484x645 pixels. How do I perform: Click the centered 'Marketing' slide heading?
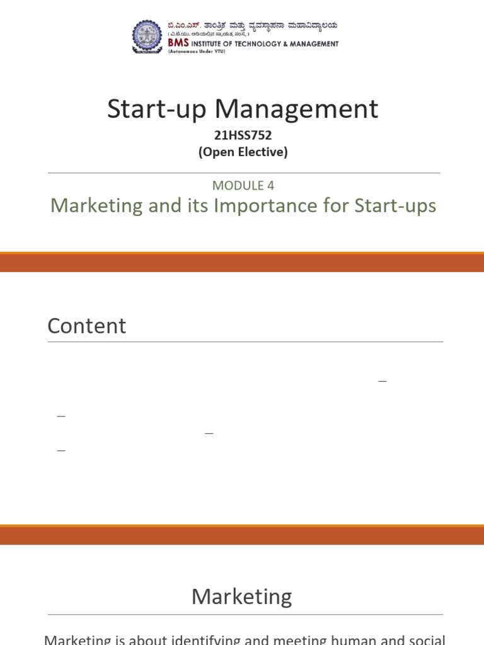pyautogui.click(x=242, y=596)
